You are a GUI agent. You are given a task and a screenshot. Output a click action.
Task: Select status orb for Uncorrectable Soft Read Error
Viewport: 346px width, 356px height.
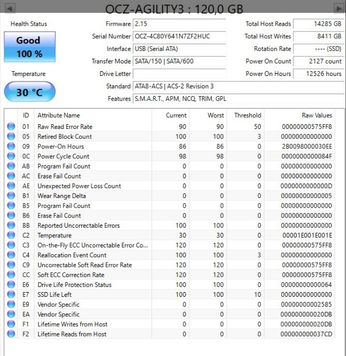11,265
